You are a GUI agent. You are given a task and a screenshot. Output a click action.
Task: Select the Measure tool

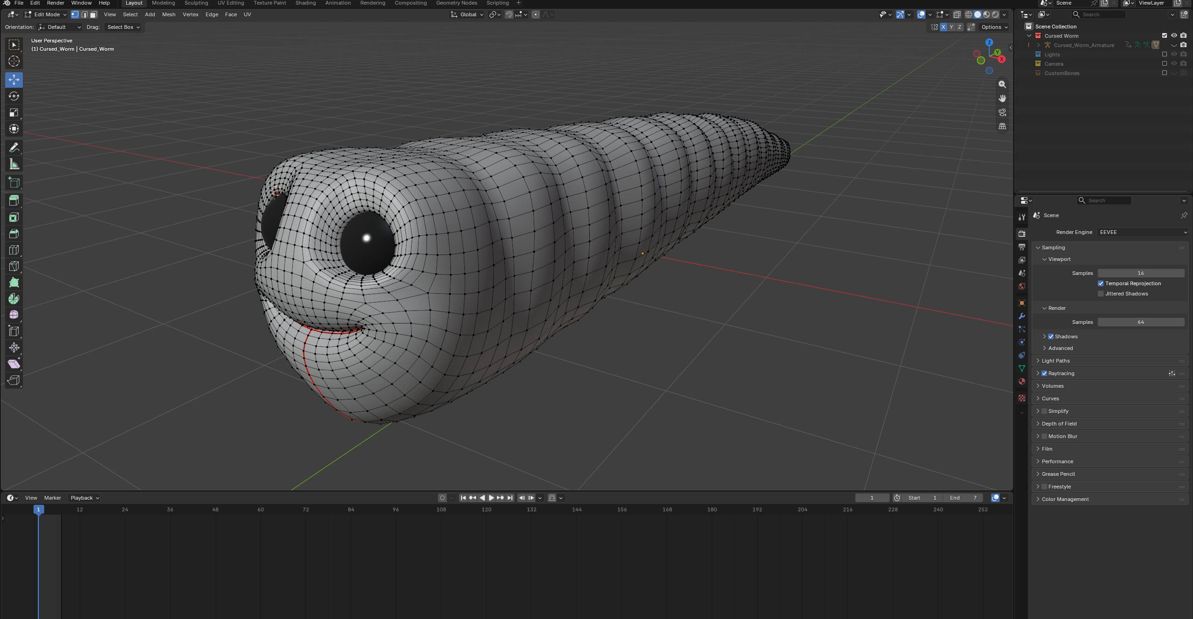point(14,164)
